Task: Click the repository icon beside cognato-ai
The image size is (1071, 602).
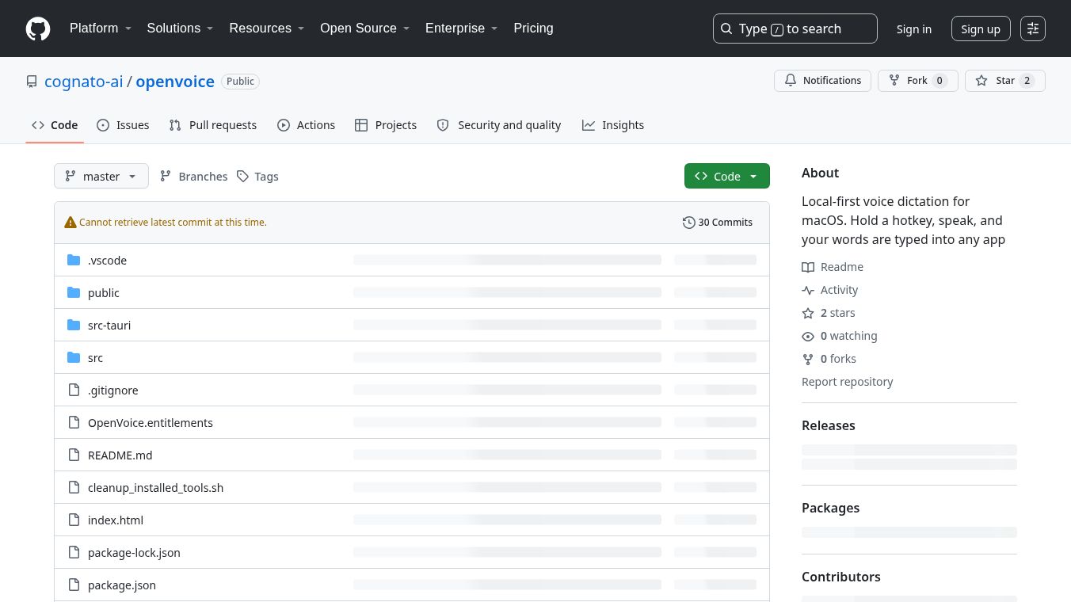Action: click(32, 82)
